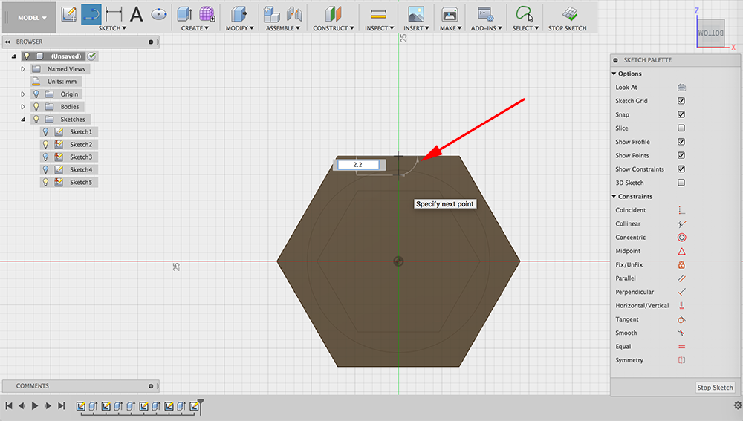
Task: Apply the Smooth constraint
Action: (x=681, y=333)
